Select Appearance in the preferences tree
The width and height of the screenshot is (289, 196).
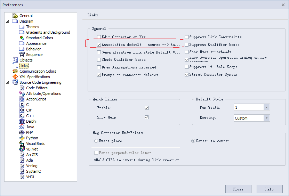(36, 43)
